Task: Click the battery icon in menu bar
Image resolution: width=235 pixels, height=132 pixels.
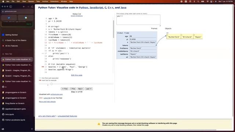Action: [x=203, y=1]
